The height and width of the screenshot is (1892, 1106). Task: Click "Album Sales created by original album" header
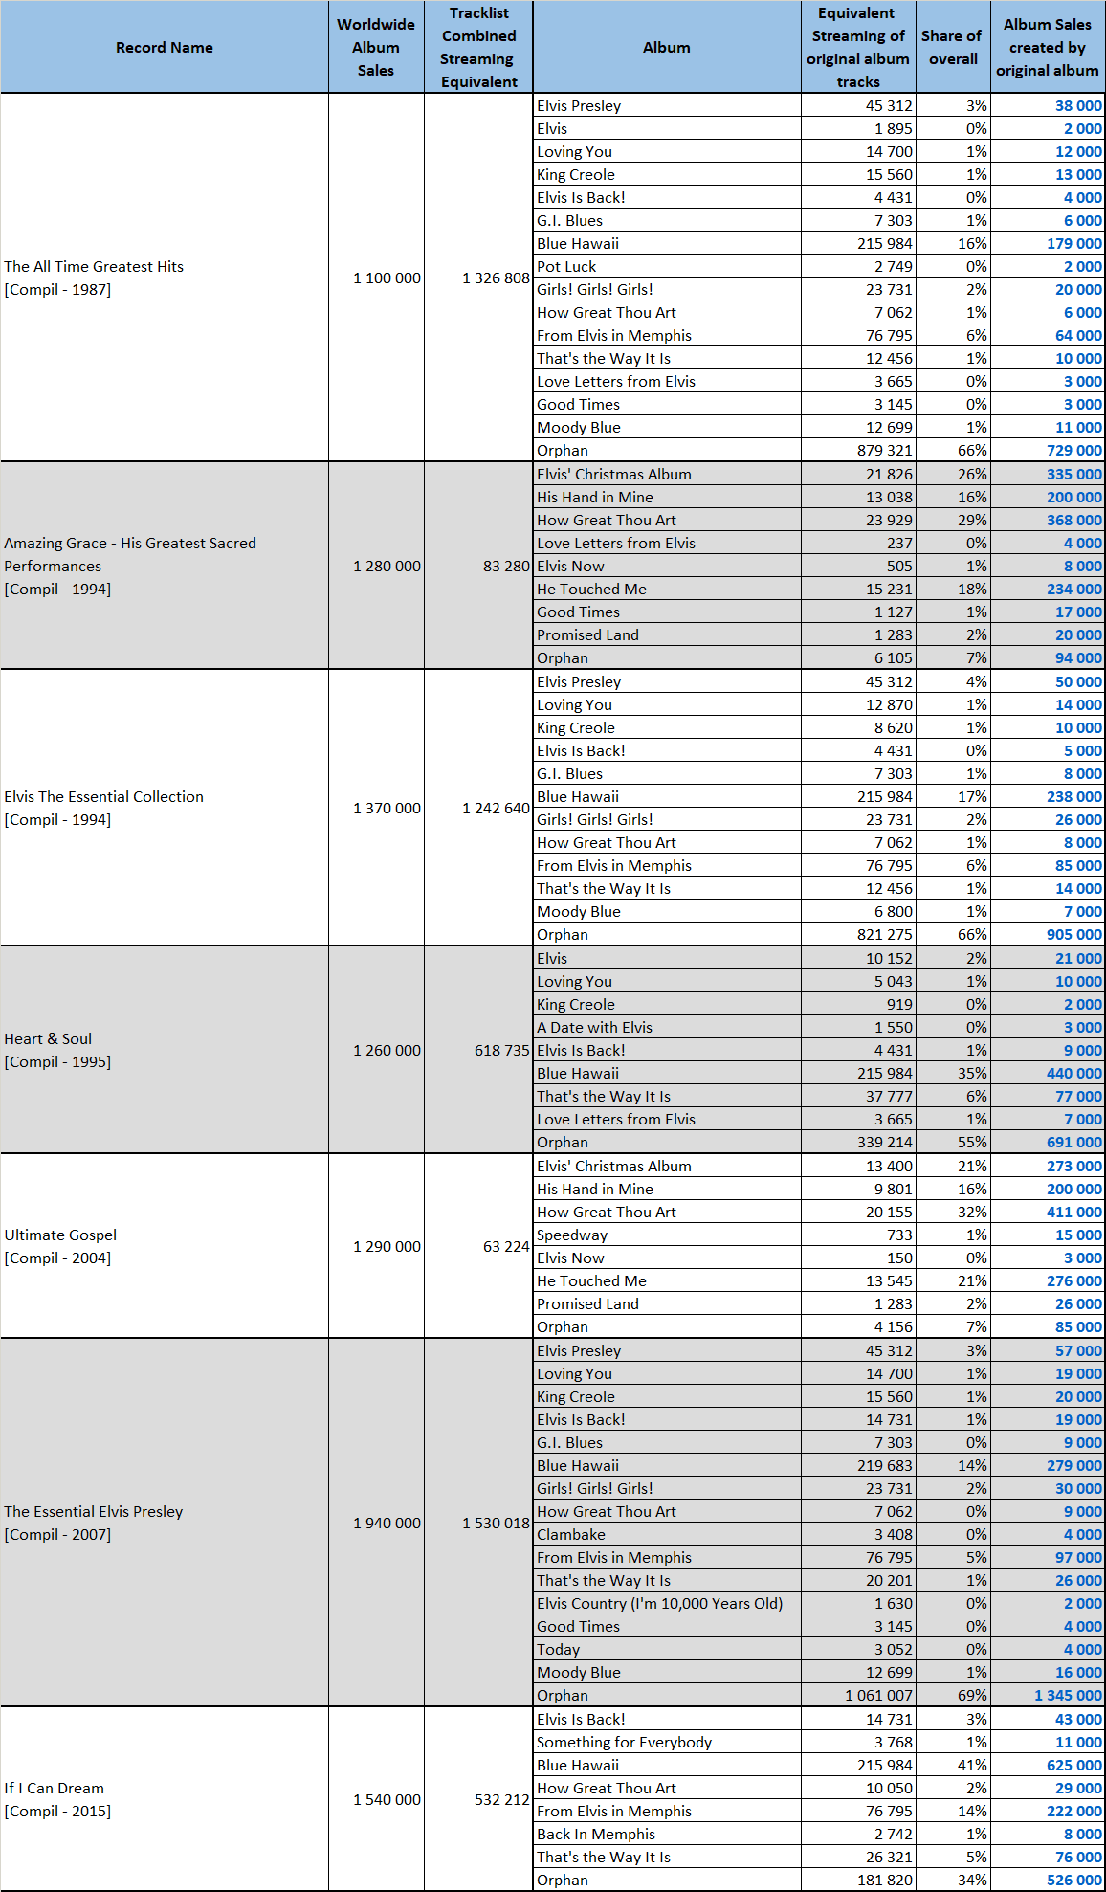point(1048,47)
